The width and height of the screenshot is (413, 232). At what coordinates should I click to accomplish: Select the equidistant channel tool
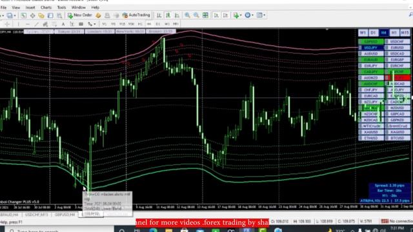pos(45,24)
